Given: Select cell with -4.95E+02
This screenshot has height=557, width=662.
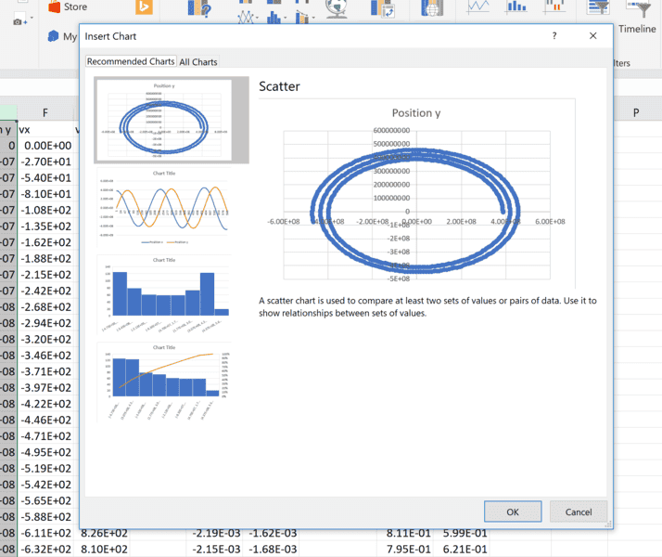Looking at the screenshot, I should (45, 452).
